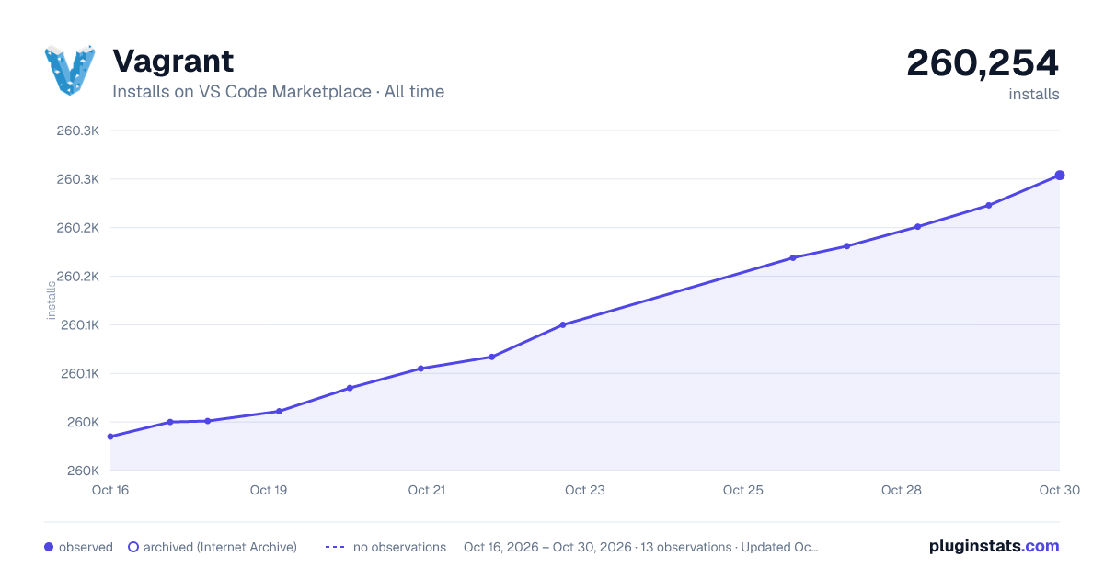Click the 'installs' label under the total
The width and height of the screenshot is (1104, 579).
coord(1034,94)
